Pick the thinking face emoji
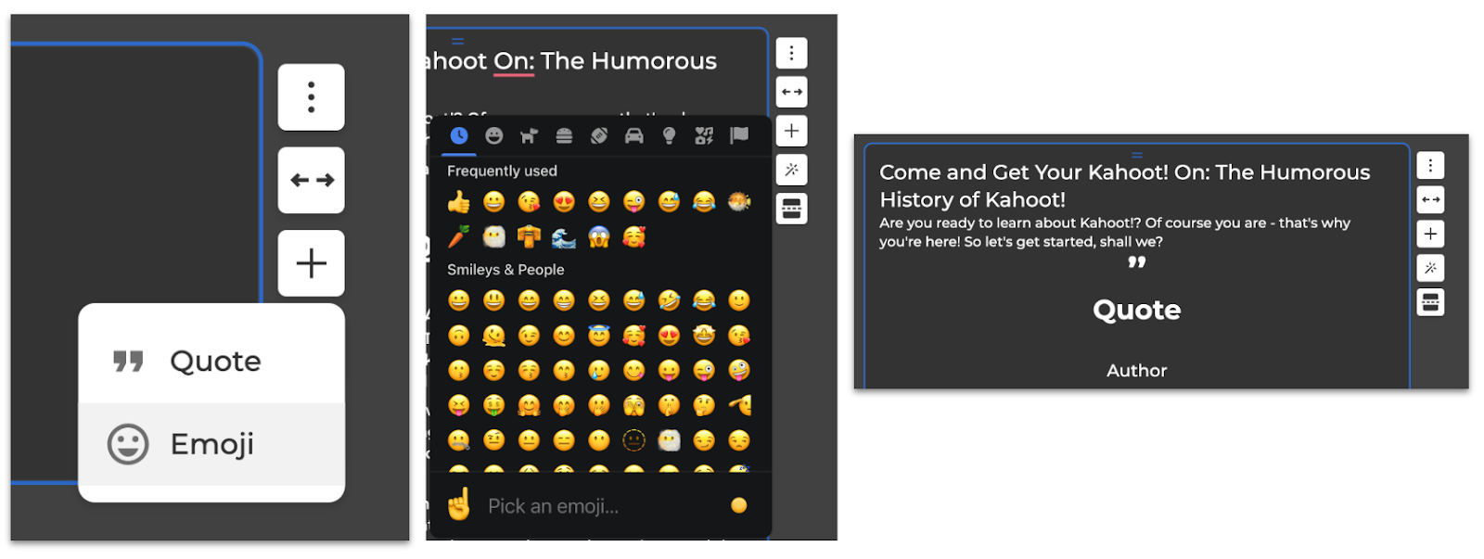Screen dimensions: 1484x559 click(704, 406)
